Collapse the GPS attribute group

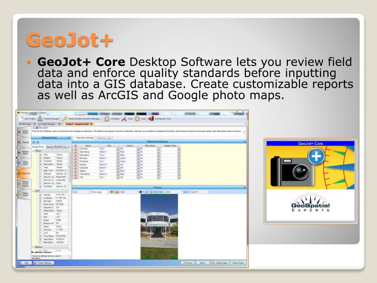[34, 191]
